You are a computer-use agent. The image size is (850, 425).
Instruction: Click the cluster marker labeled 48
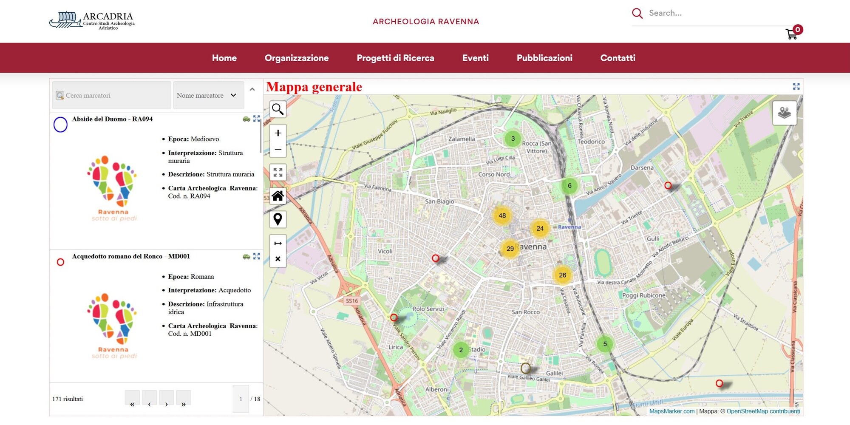coord(502,215)
